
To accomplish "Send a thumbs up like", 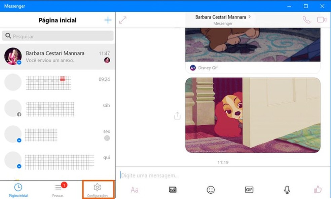I will pos(318,190).
